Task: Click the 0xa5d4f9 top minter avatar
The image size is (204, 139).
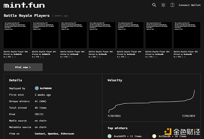Action: [x=109, y=136]
